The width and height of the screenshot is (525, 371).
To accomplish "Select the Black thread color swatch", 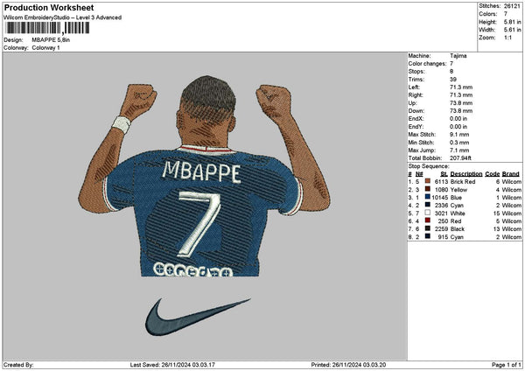I will [x=428, y=229].
